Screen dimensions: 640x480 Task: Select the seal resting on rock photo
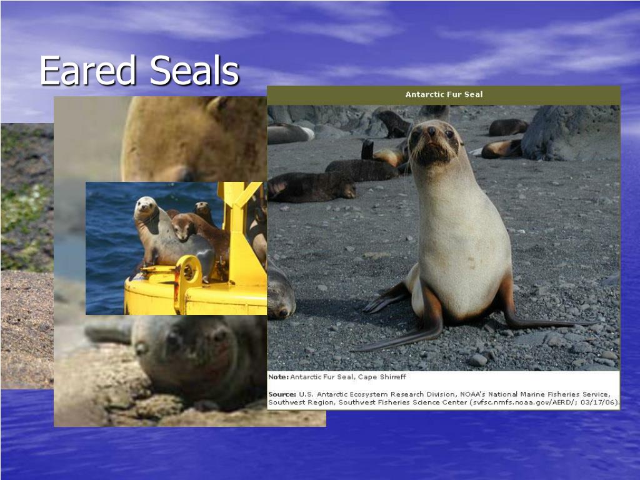click(x=190, y=371)
